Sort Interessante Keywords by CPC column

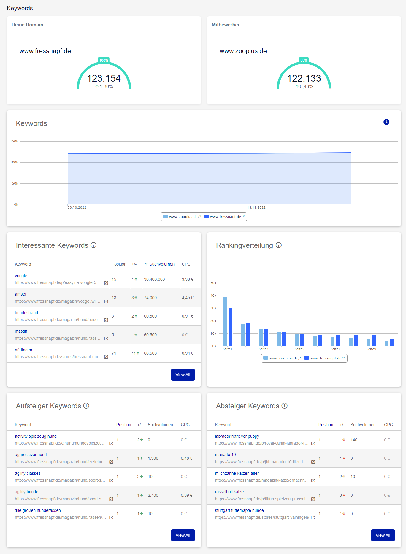point(186,264)
